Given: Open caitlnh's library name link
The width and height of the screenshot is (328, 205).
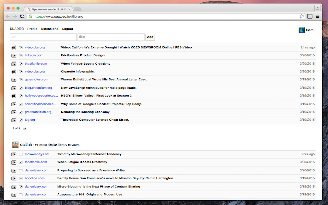Looking at the screenshot, I should pos(26,145).
